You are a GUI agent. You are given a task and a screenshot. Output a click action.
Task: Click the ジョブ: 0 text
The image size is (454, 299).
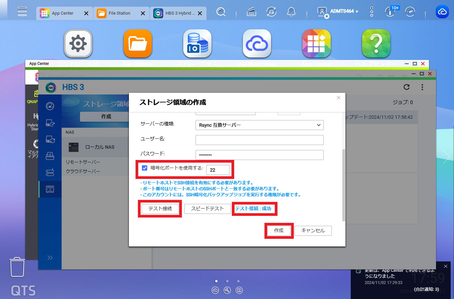[x=403, y=102]
